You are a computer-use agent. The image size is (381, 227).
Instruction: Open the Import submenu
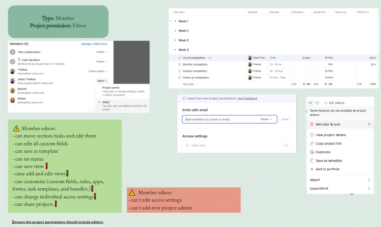(340, 180)
